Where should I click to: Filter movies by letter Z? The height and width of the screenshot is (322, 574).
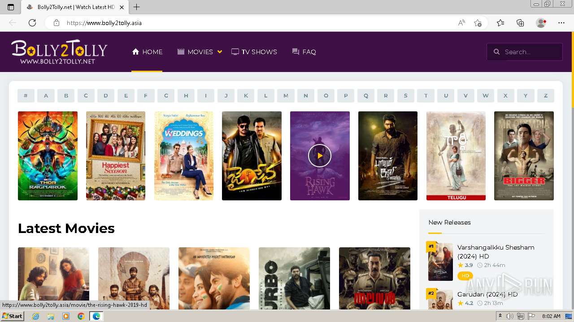(x=546, y=96)
